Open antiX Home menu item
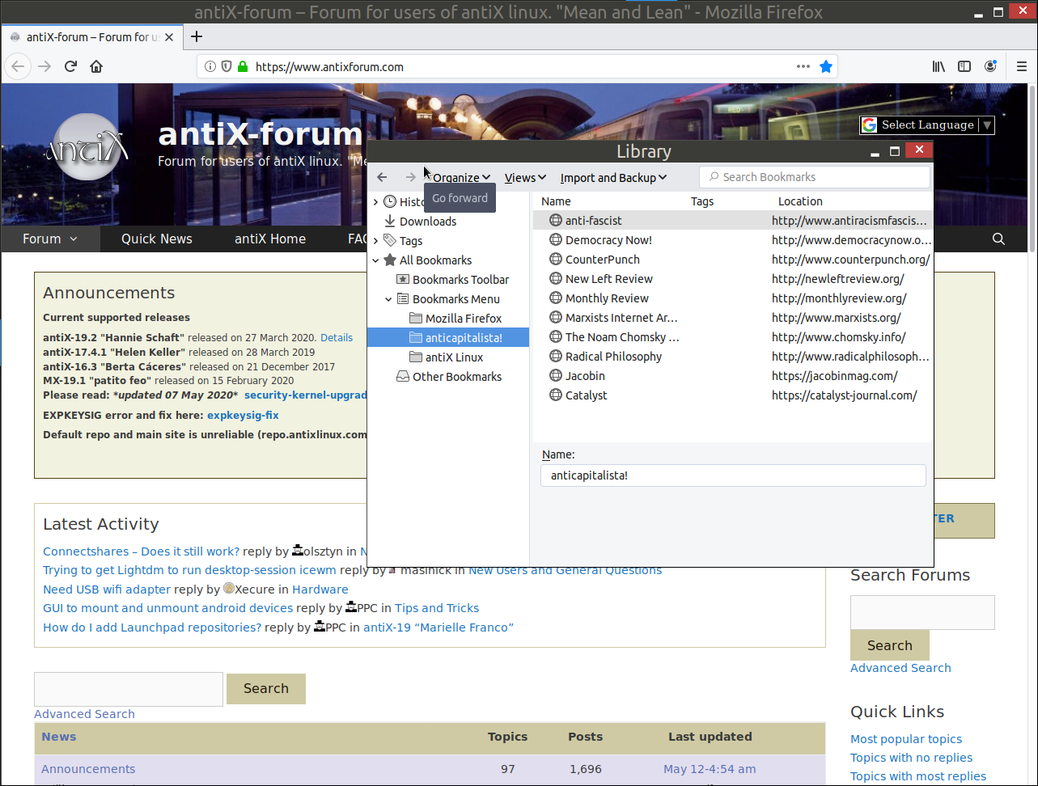 (270, 239)
